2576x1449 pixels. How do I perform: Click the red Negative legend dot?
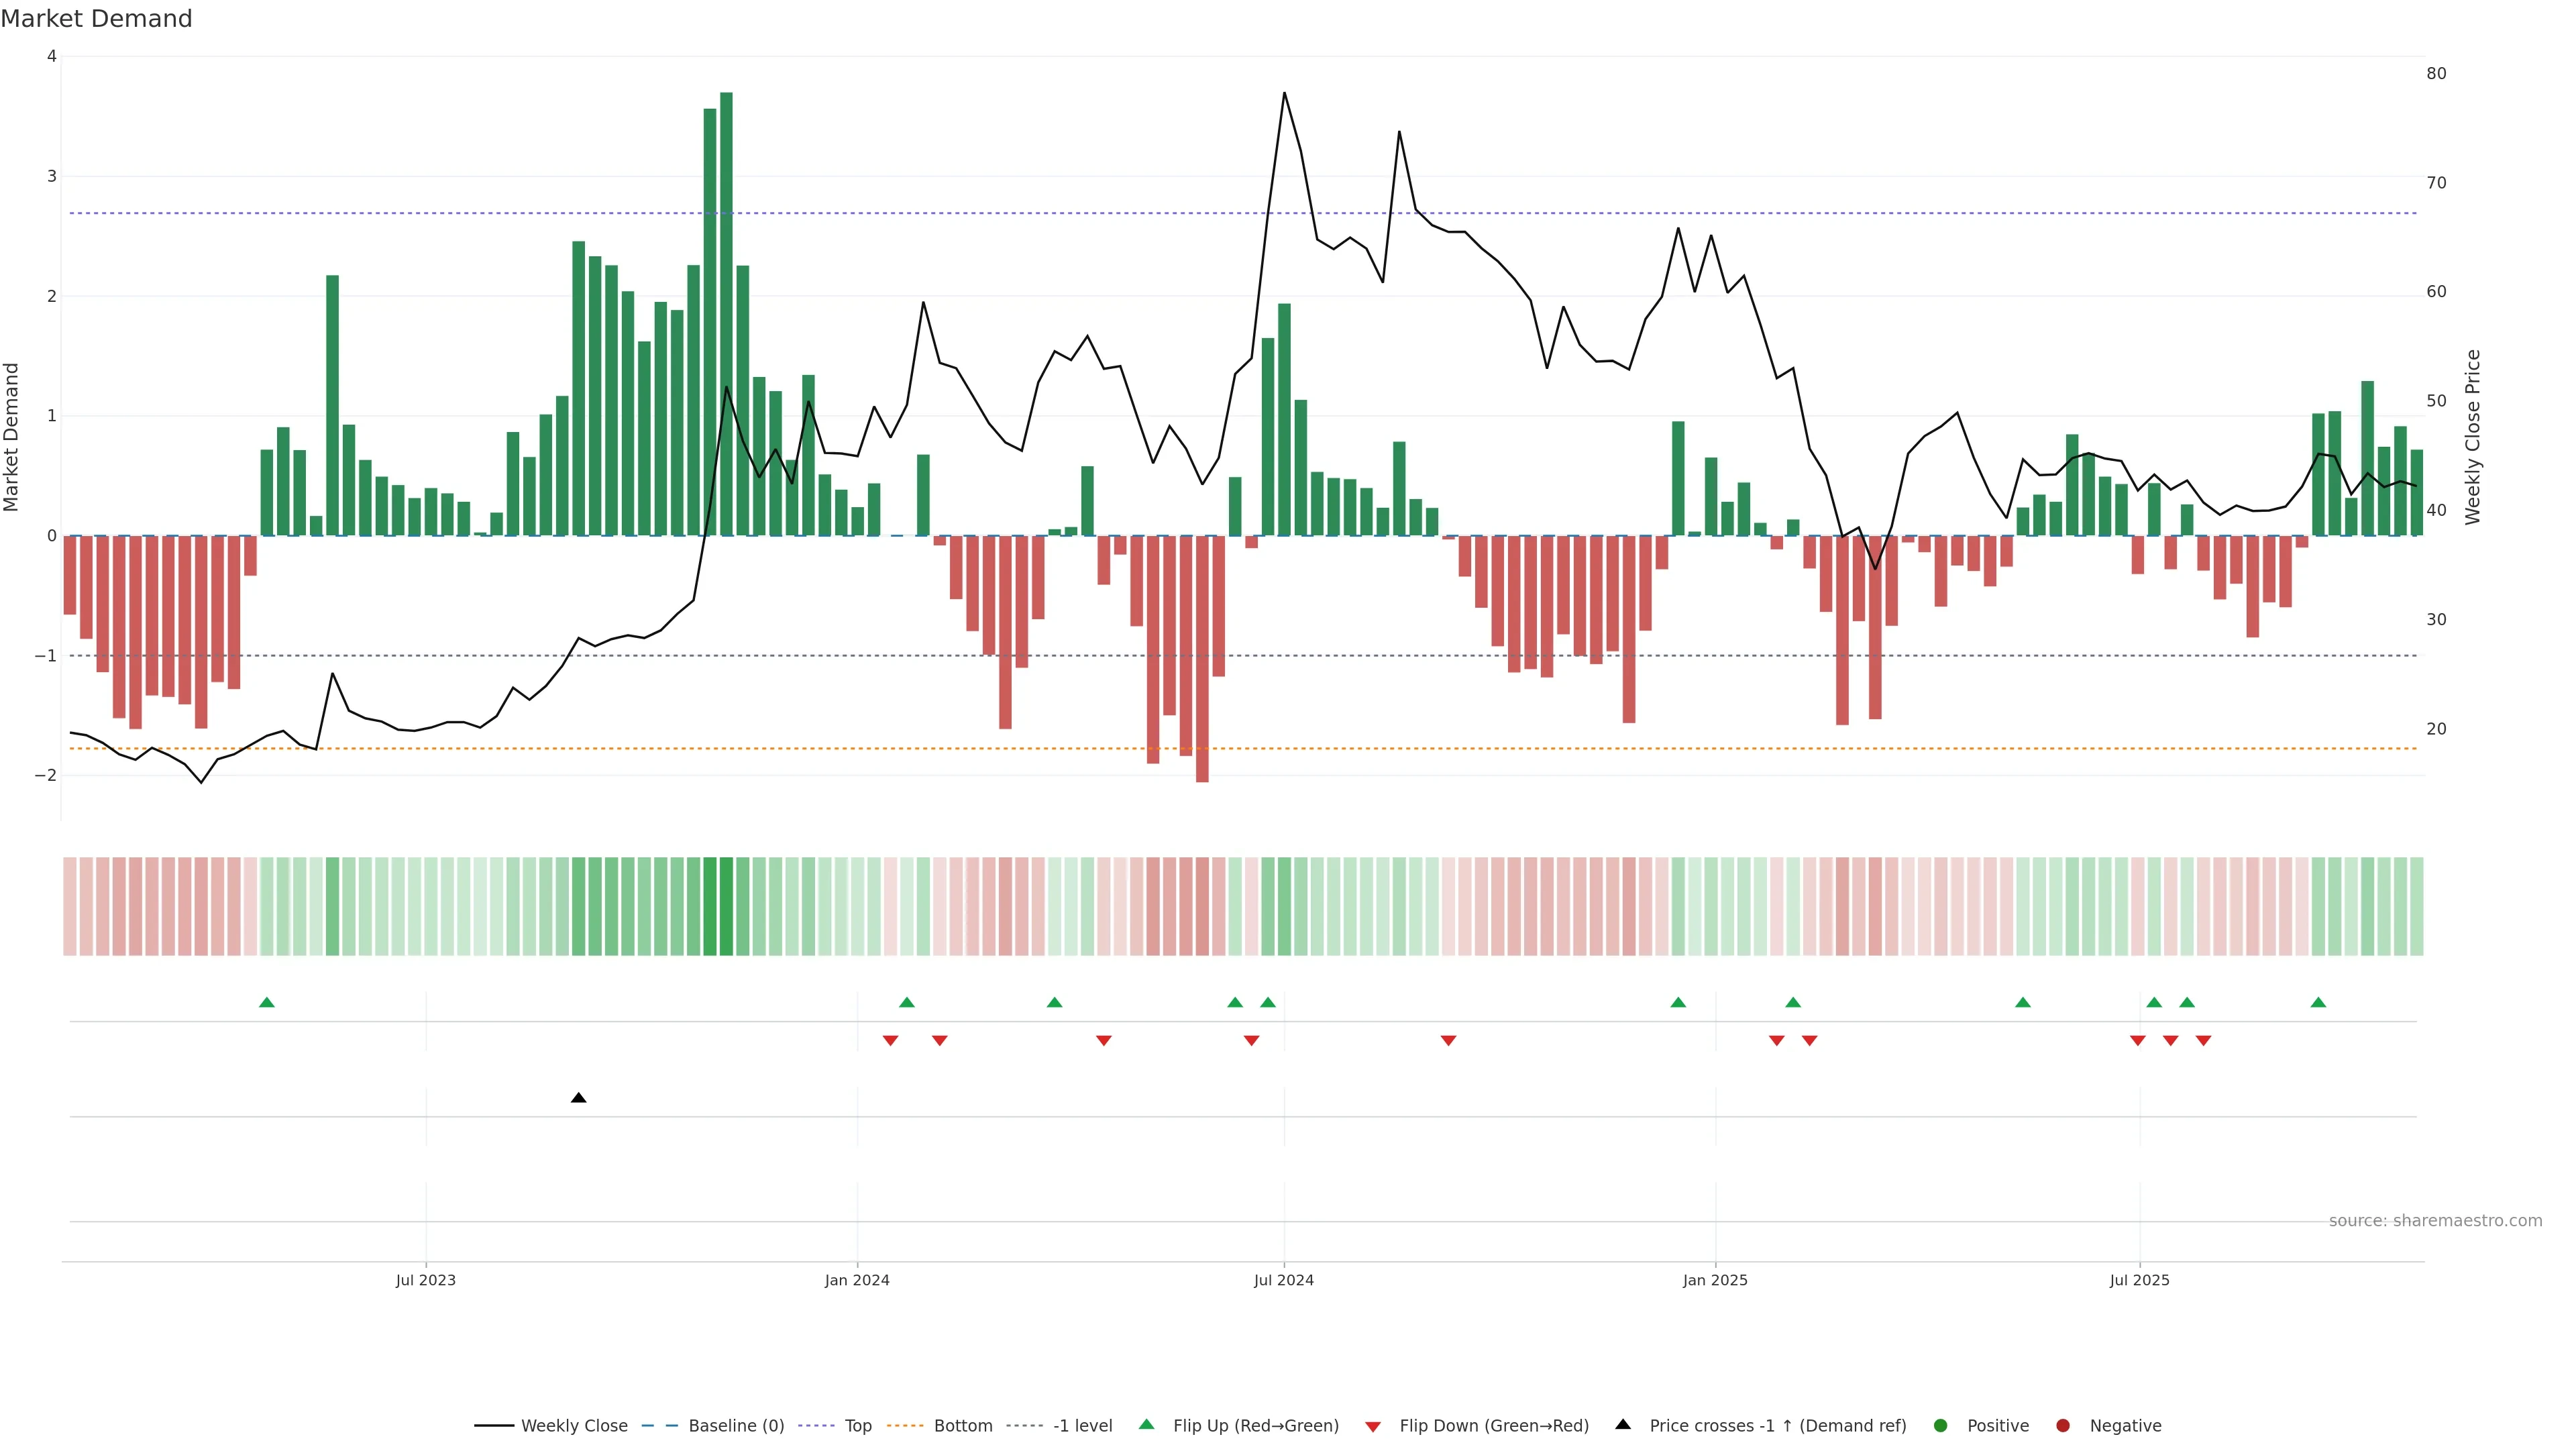(x=2062, y=1425)
